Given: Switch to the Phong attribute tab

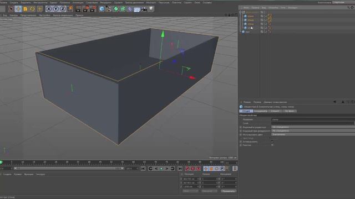Looking at the screenshot, I should [290, 111].
